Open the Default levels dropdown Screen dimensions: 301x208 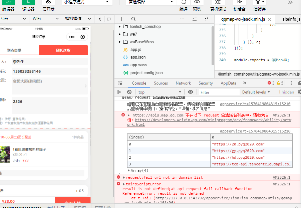click(256, 92)
